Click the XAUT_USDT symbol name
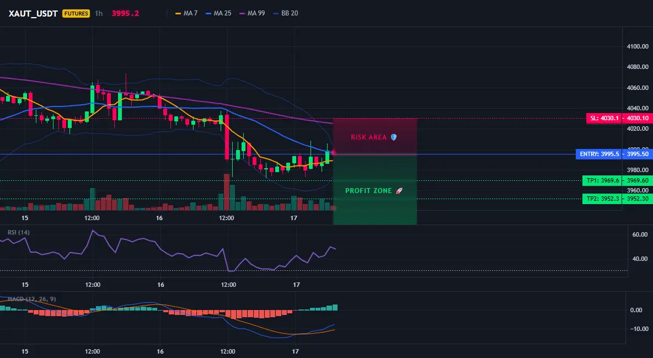Image resolution: width=653 pixels, height=358 pixels. pos(33,13)
